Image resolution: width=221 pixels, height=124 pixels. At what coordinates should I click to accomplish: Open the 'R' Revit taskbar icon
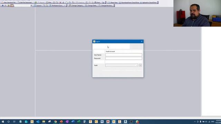coord(125,122)
